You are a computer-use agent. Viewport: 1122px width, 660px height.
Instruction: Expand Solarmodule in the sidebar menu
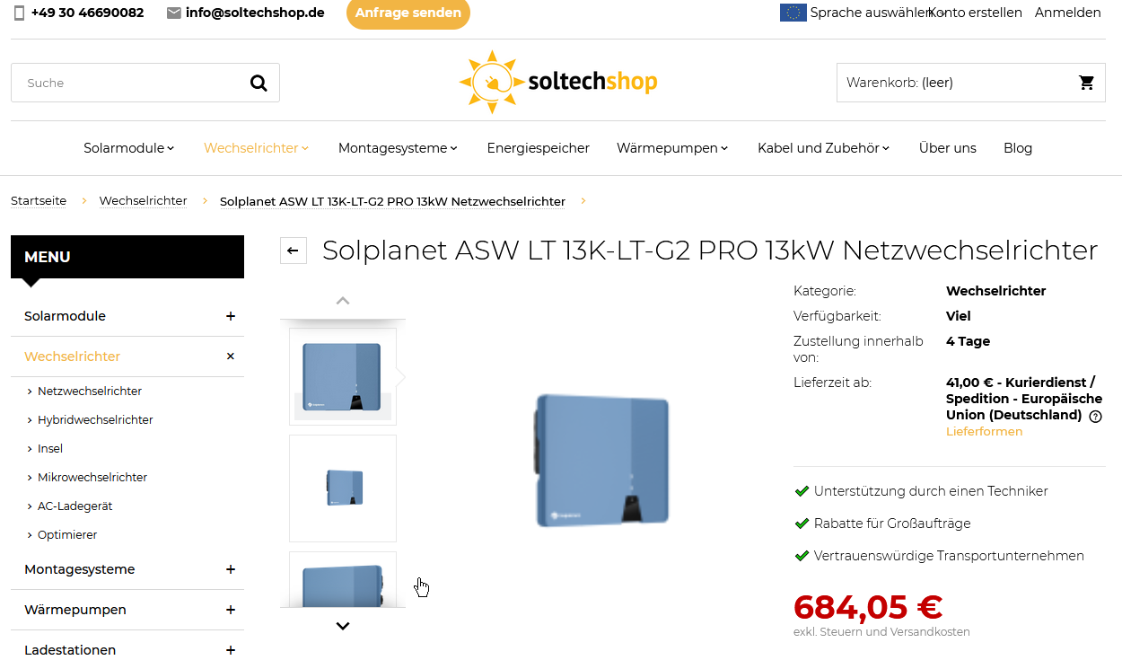231,316
